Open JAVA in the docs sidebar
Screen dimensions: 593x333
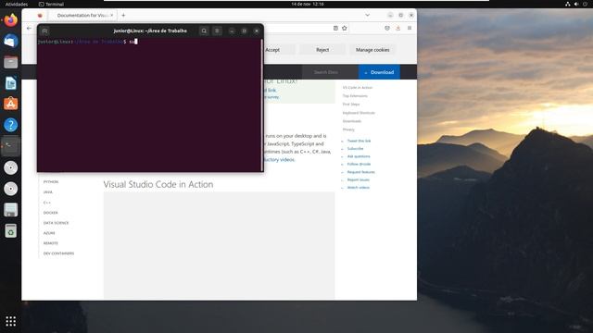(48, 192)
